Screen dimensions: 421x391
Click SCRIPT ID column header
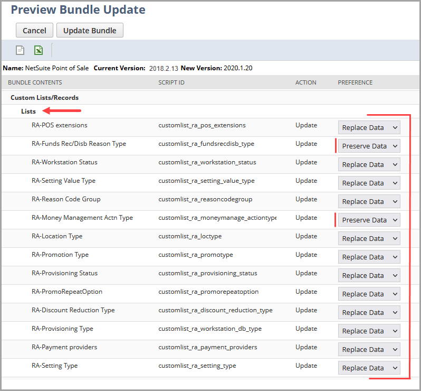tap(171, 82)
